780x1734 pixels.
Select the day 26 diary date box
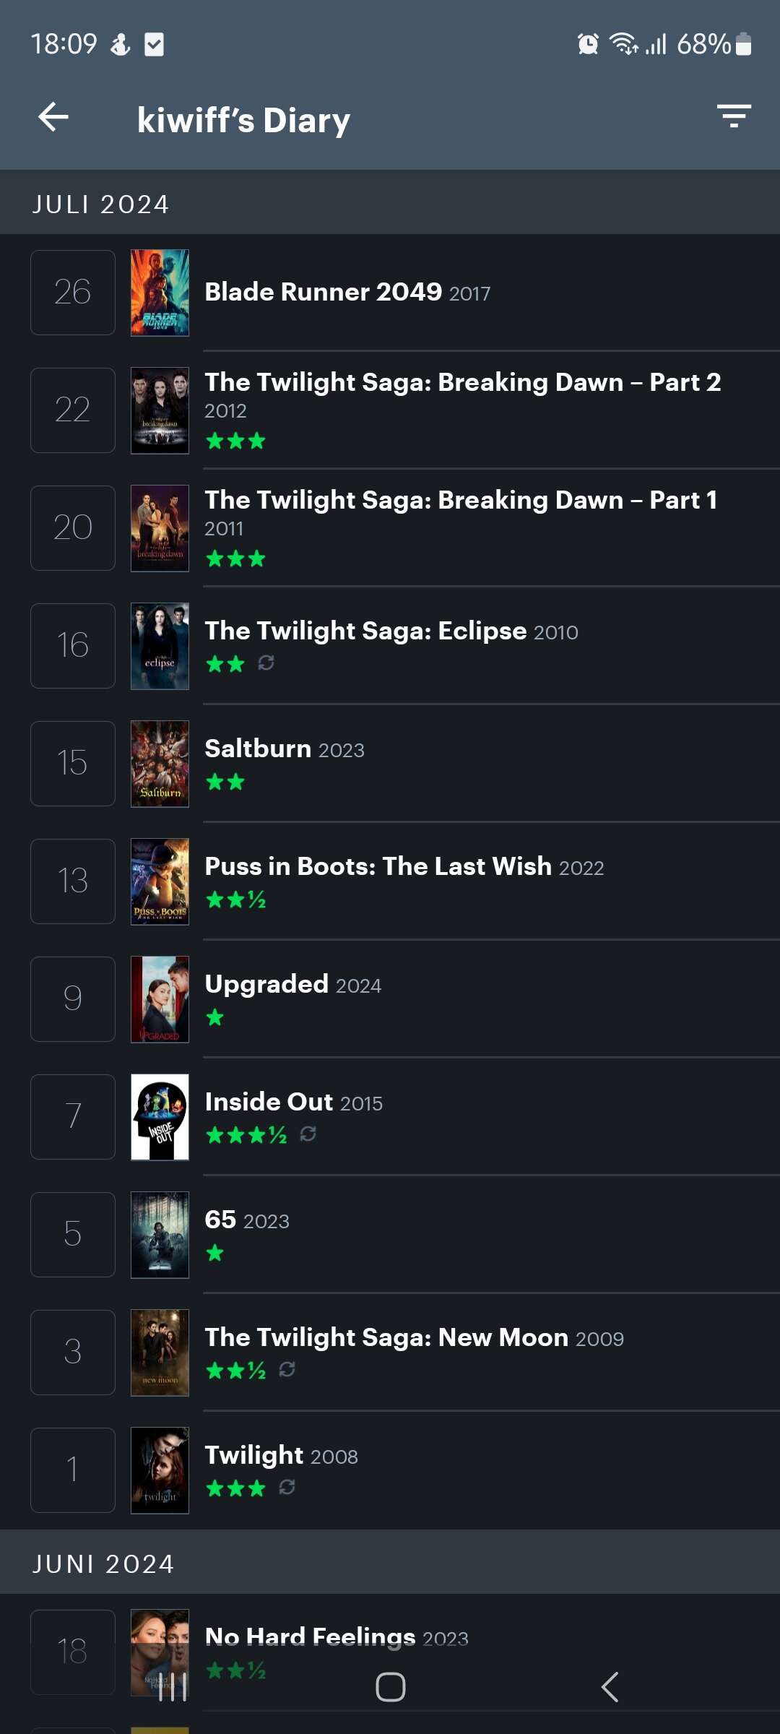(73, 293)
